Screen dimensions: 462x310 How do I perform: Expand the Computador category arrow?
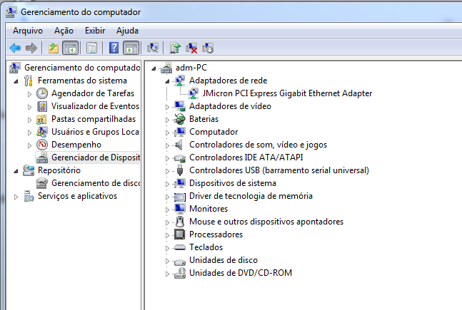(167, 133)
